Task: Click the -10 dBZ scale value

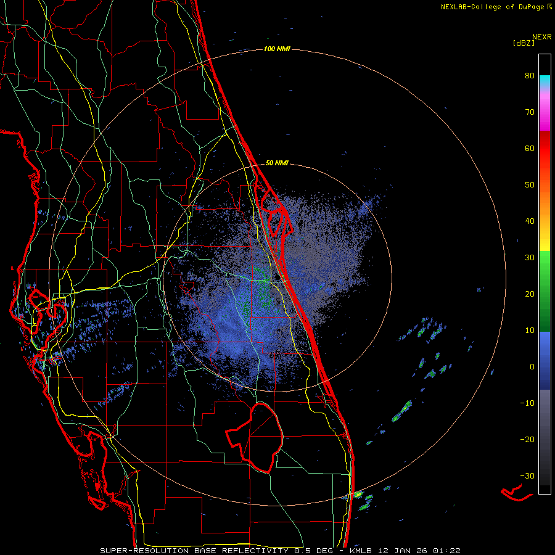Action: (x=527, y=403)
